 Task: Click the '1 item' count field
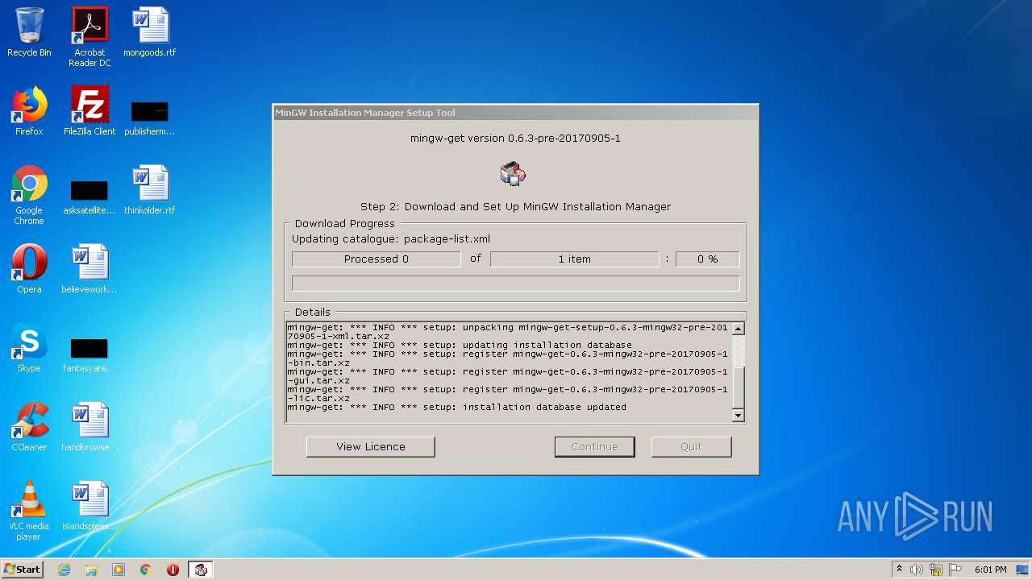[x=575, y=259]
